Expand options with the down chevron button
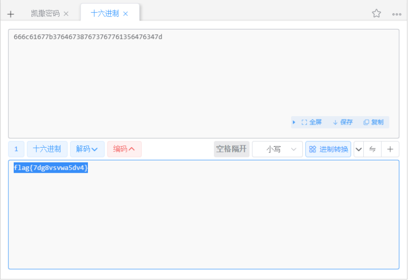Image resolution: width=408 pixels, height=280 pixels. tap(359, 149)
